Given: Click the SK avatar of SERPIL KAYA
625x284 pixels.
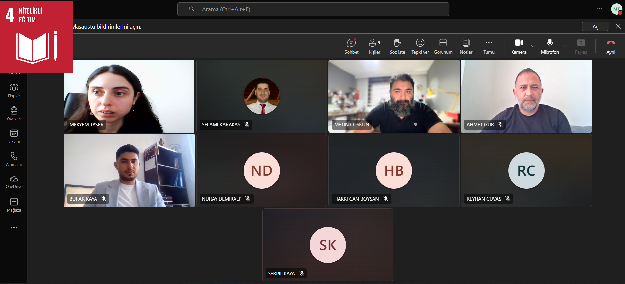Looking at the screenshot, I should point(328,245).
